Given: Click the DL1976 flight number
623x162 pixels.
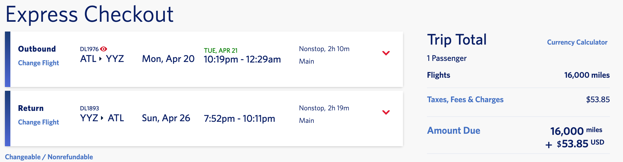Looking at the screenshot, I should (x=89, y=49).
